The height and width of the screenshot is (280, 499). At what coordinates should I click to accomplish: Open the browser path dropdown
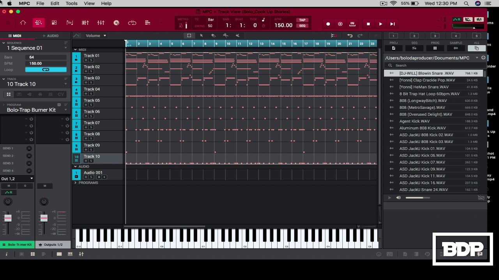[x=477, y=58]
